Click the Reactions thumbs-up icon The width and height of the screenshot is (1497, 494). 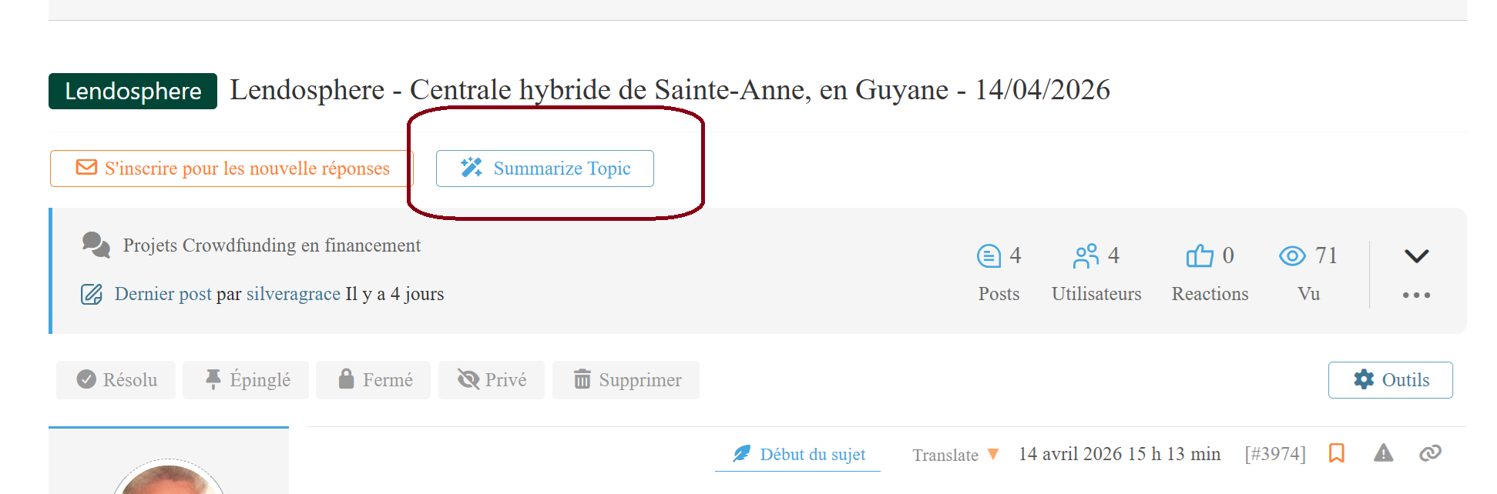point(1200,255)
